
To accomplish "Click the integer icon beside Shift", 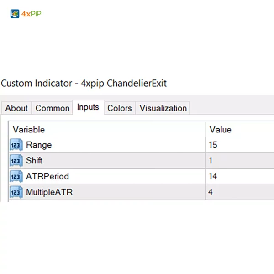I will point(16,161).
